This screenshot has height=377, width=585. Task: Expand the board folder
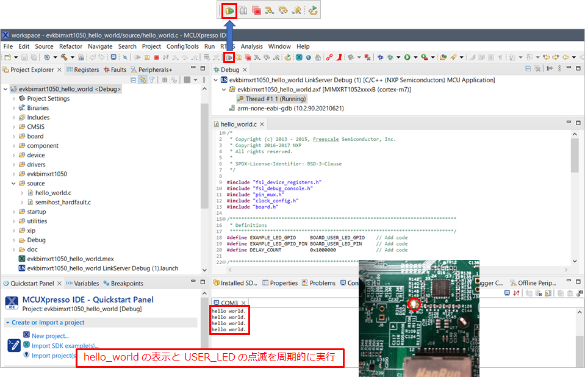[14, 136]
